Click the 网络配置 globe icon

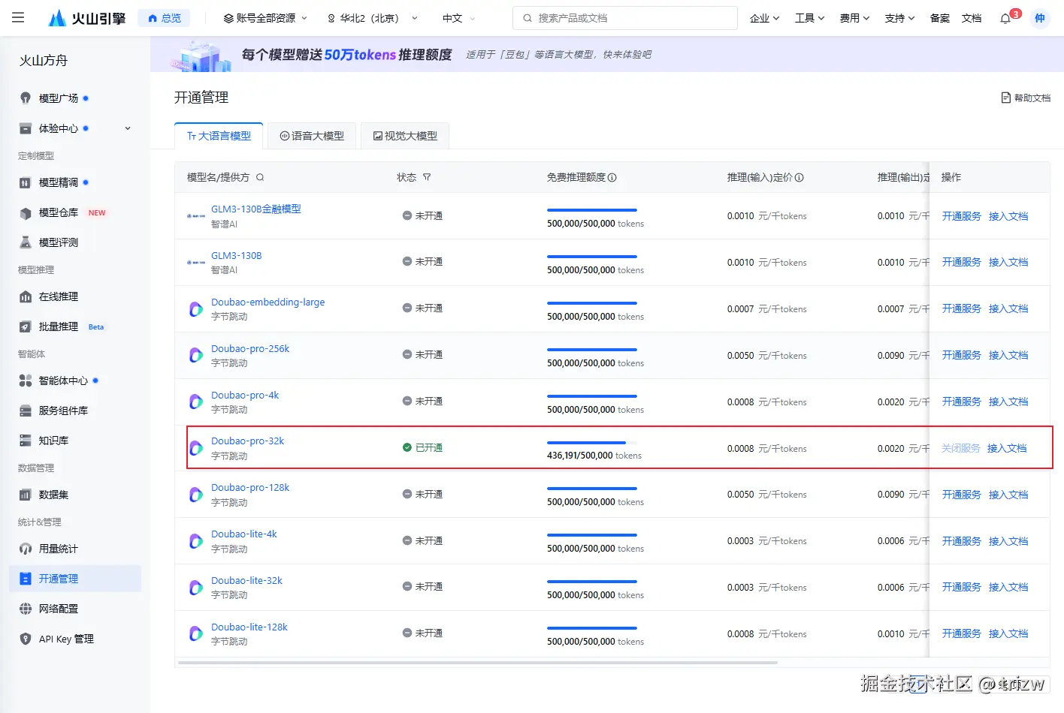tap(26, 609)
